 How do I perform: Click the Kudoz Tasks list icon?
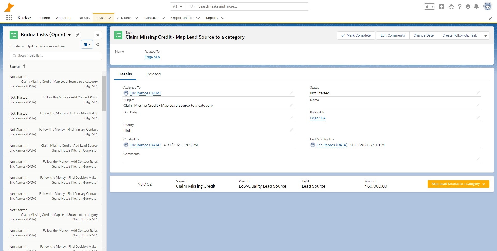coord(14,35)
